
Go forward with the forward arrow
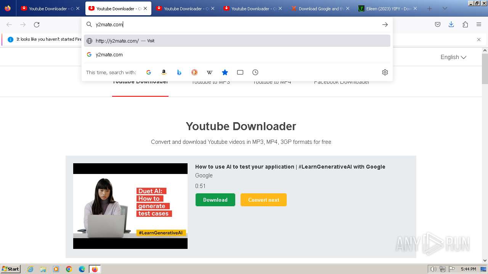tap(23, 25)
